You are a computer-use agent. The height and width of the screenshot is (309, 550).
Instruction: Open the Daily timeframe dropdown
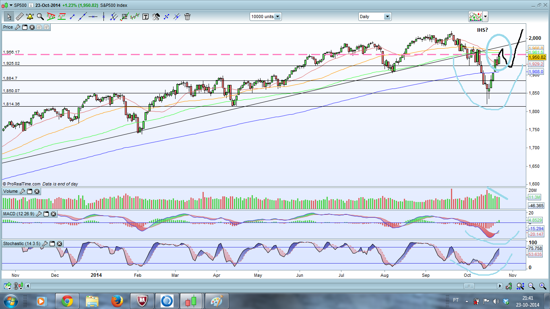(x=387, y=16)
